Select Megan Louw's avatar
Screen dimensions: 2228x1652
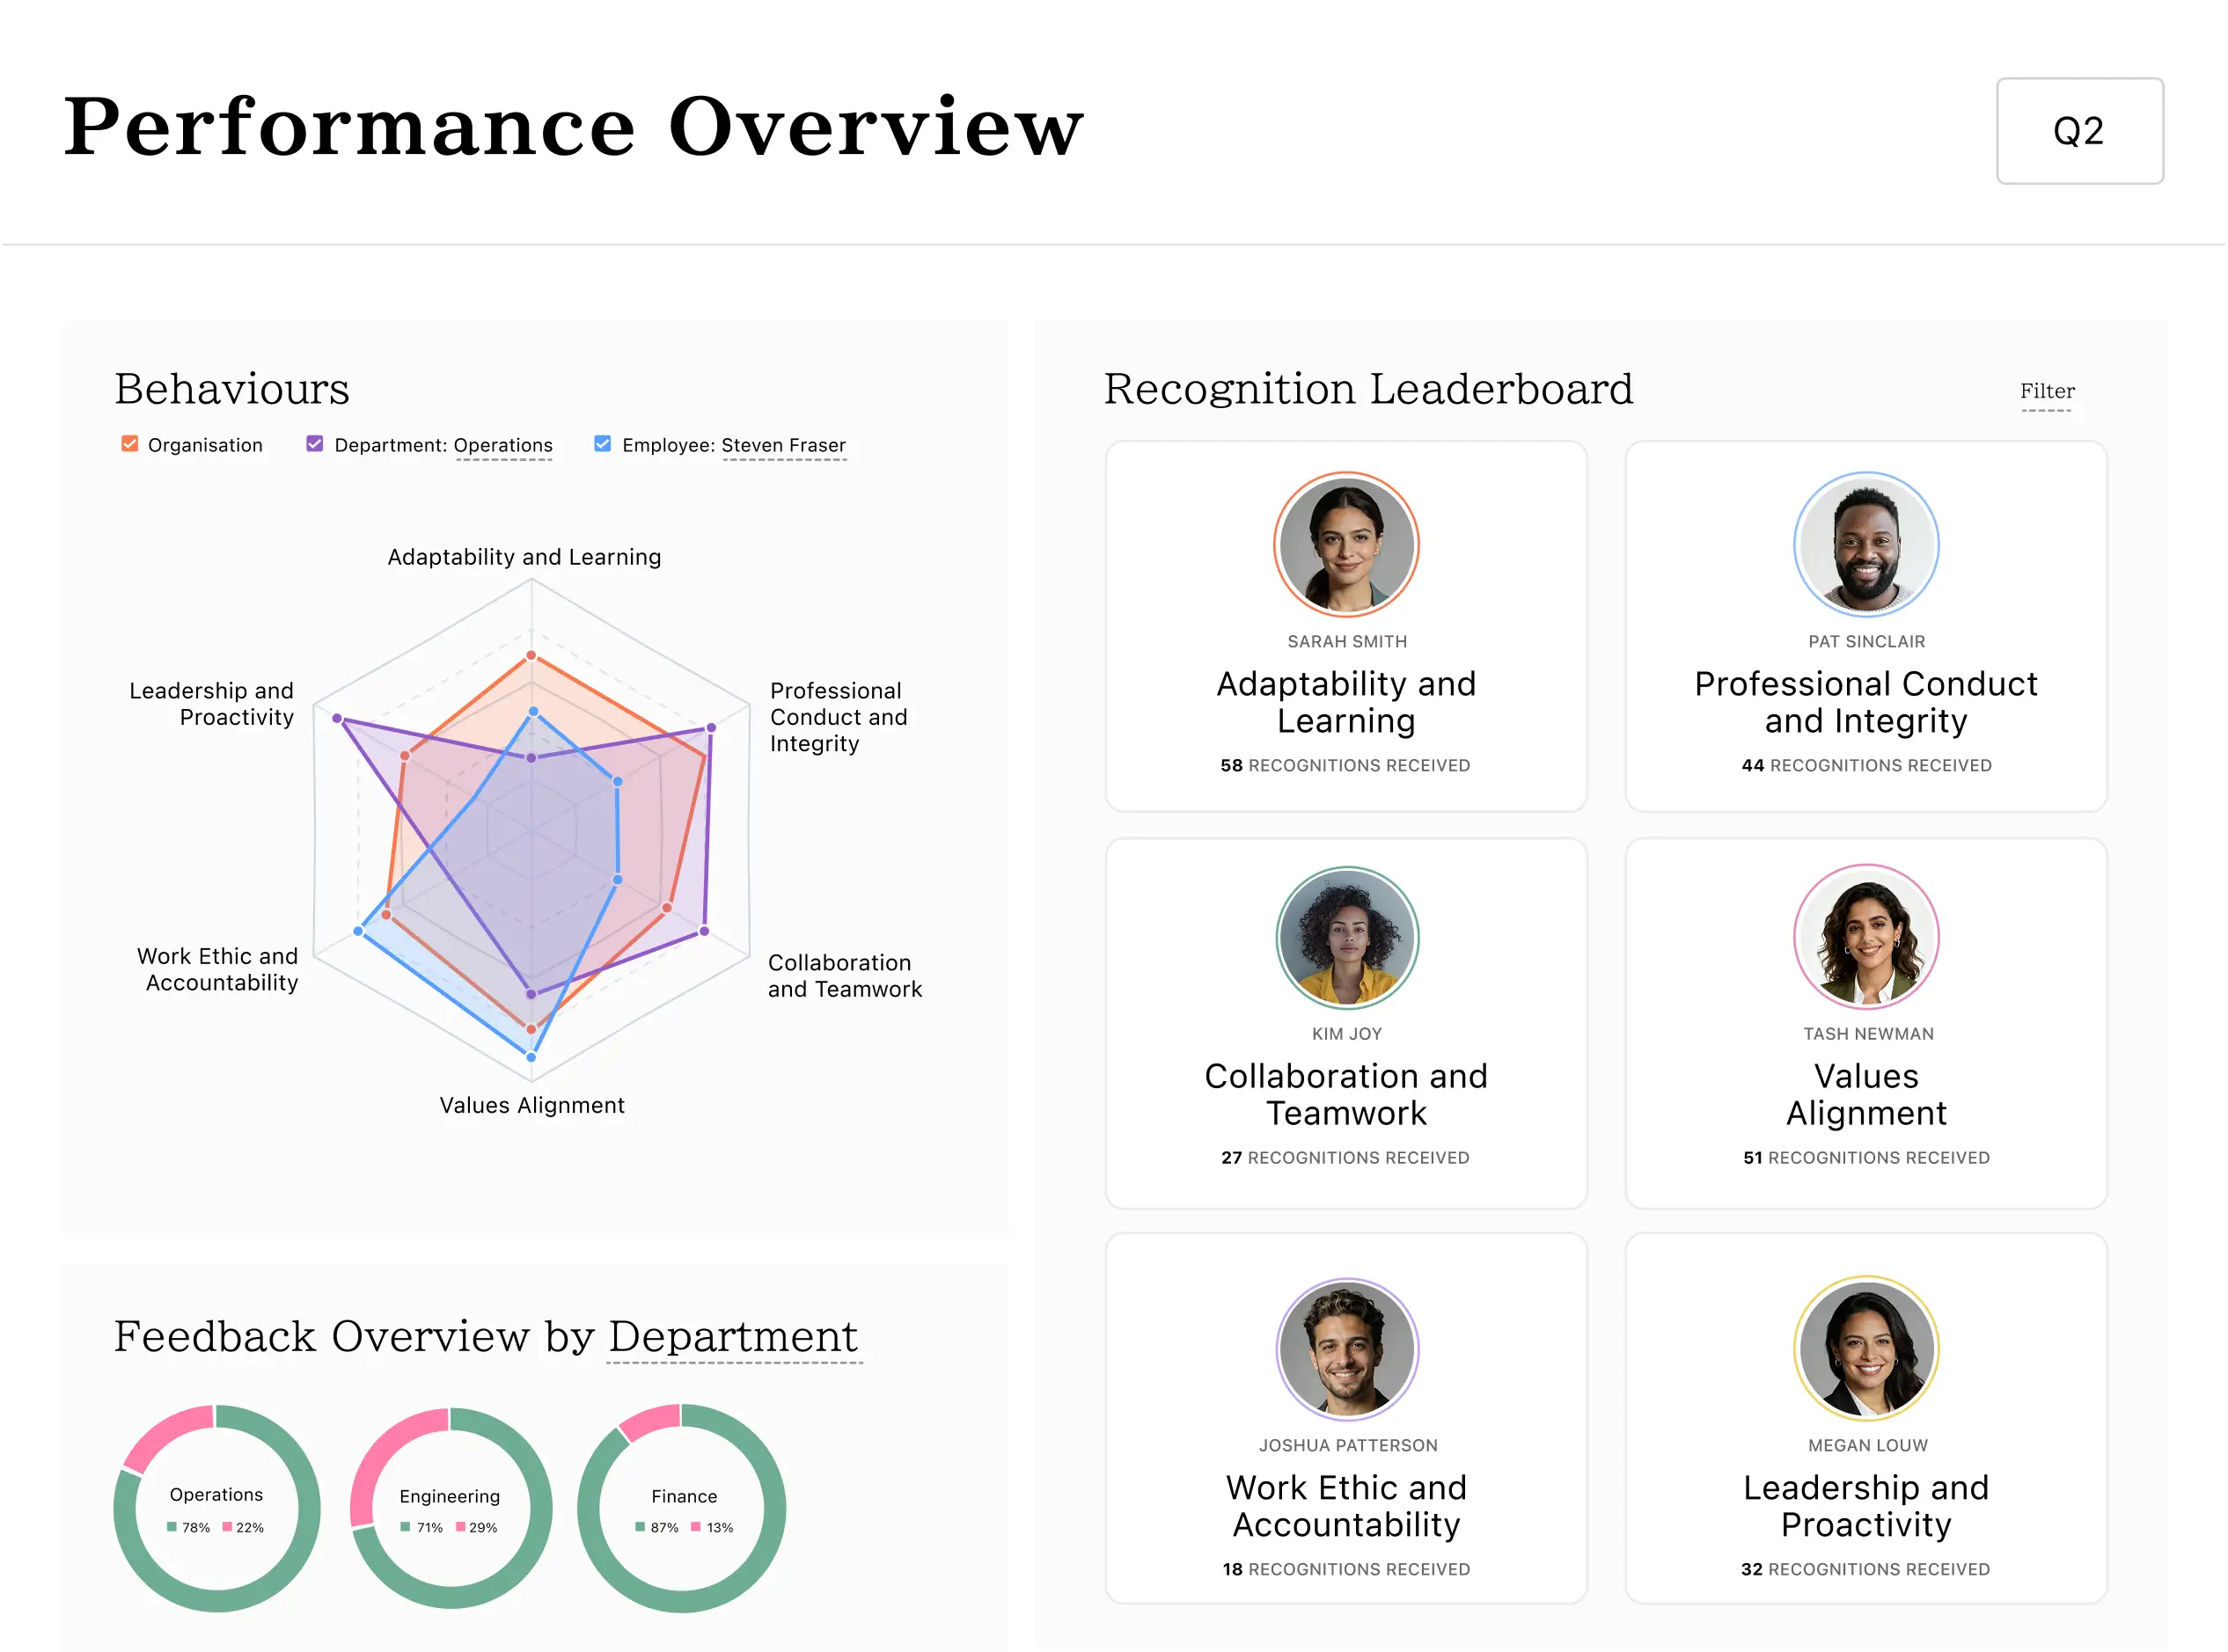coord(1865,1348)
